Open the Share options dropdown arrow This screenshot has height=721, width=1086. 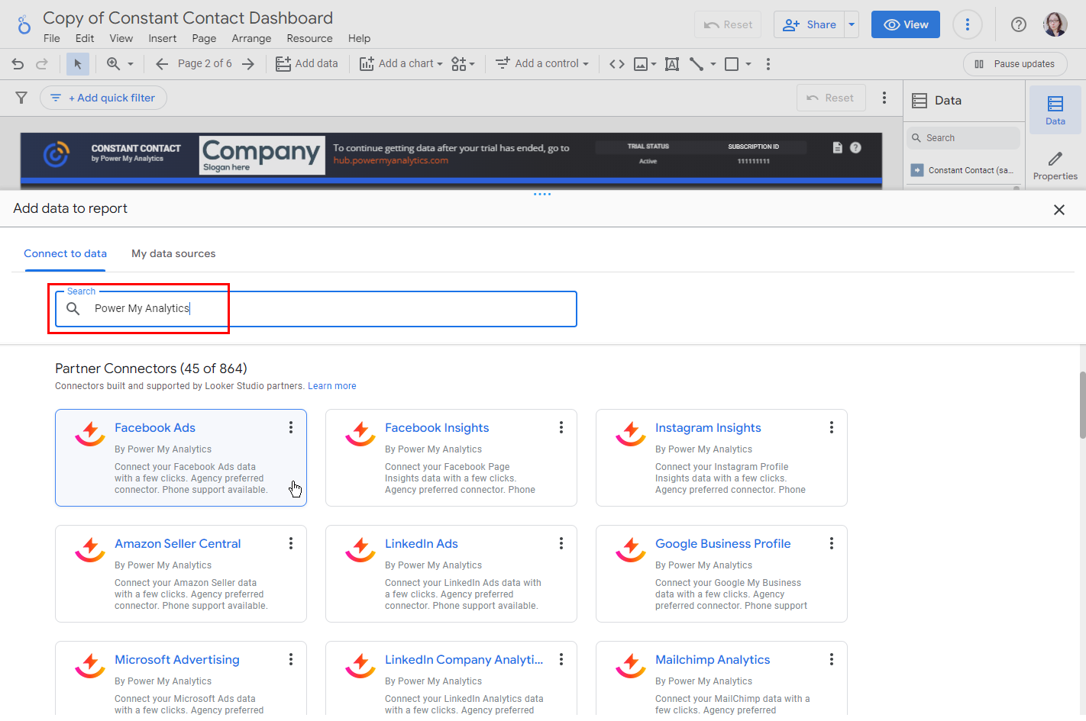coord(852,24)
